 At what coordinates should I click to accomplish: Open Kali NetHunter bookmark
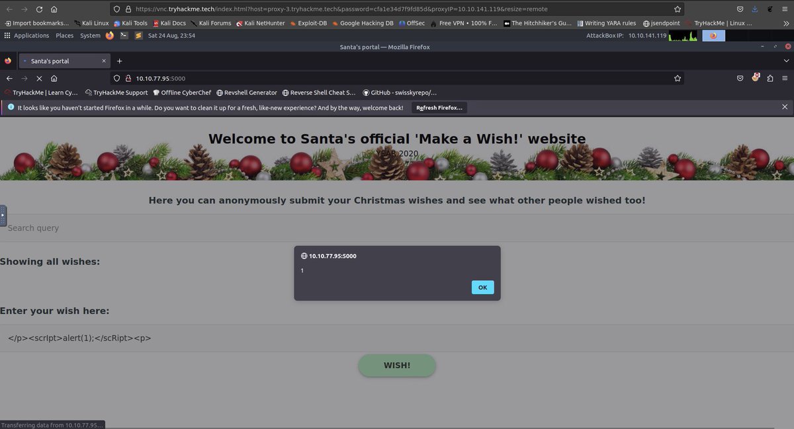pos(260,23)
